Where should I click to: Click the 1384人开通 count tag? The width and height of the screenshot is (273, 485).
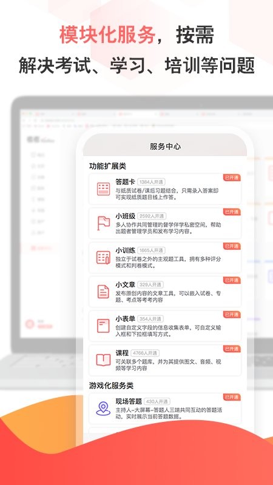pos(152,182)
